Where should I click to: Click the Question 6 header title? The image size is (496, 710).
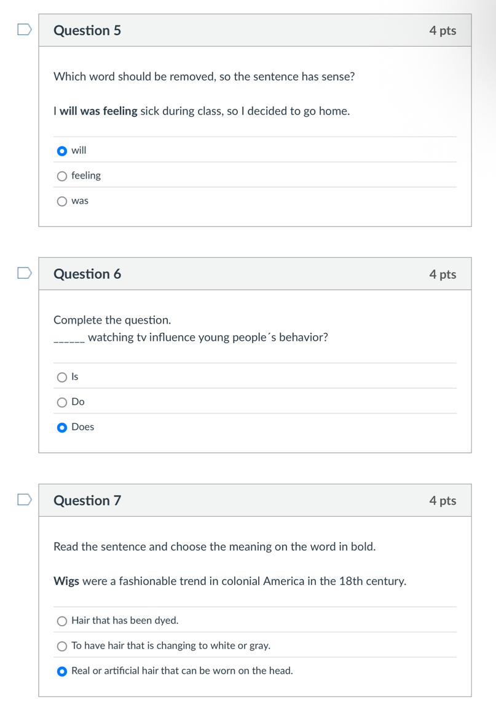(87, 274)
